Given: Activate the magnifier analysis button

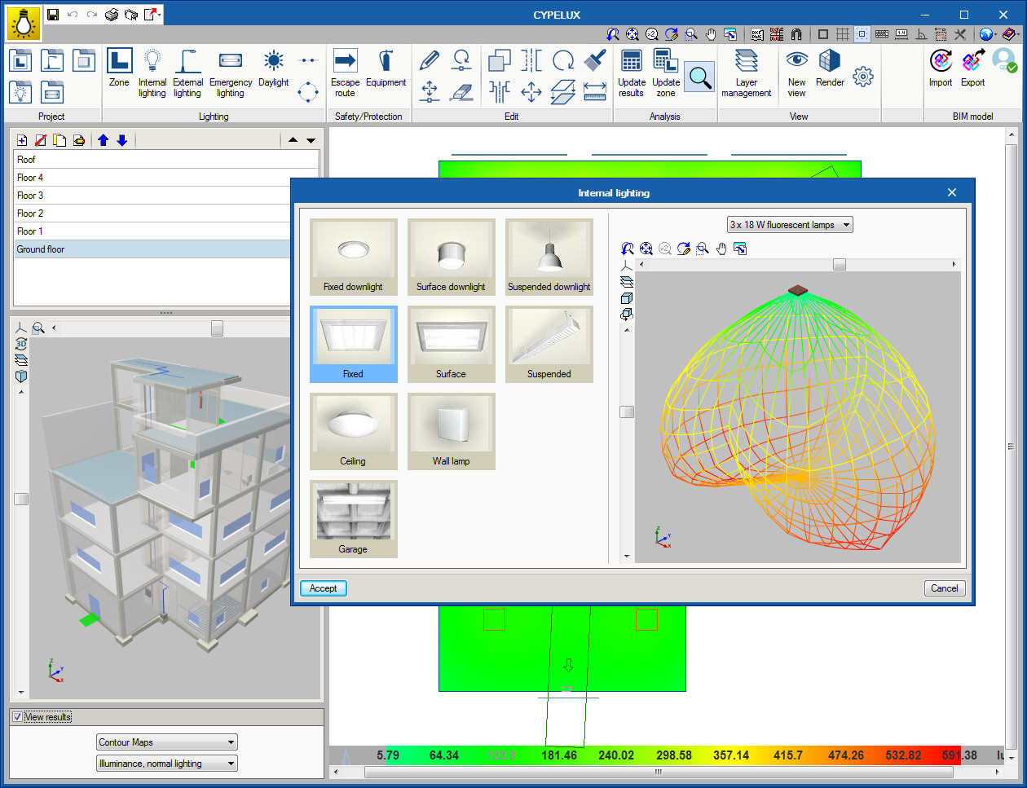Looking at the screenshot, I should tap(699, 77).
